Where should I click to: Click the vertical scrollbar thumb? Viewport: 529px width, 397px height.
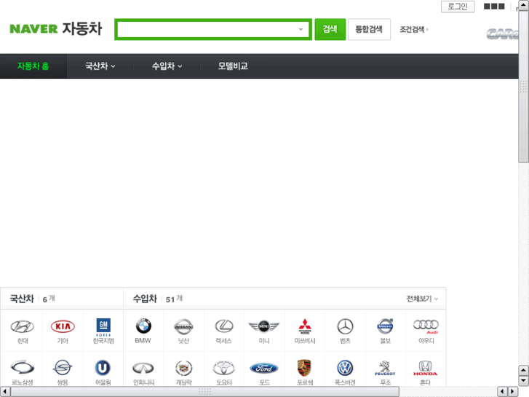[x=523, y=87]
